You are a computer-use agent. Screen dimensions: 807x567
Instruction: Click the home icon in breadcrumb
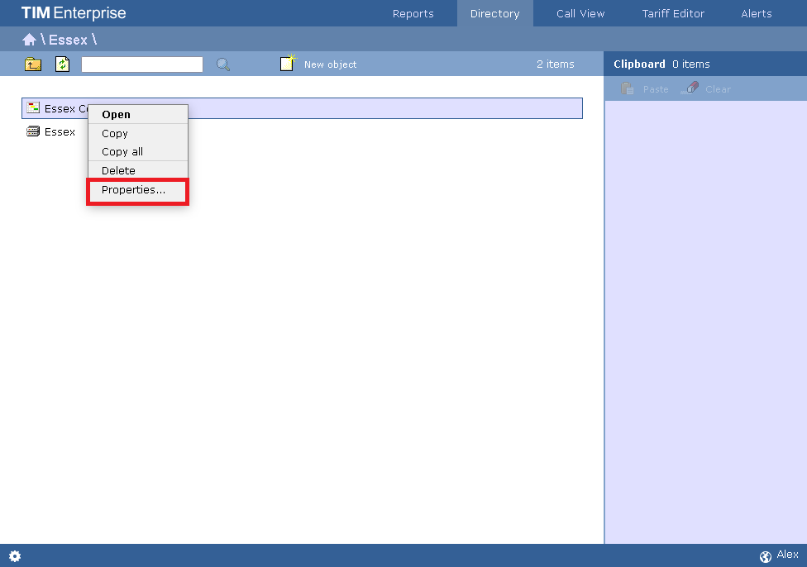click(x=29, y=40)
